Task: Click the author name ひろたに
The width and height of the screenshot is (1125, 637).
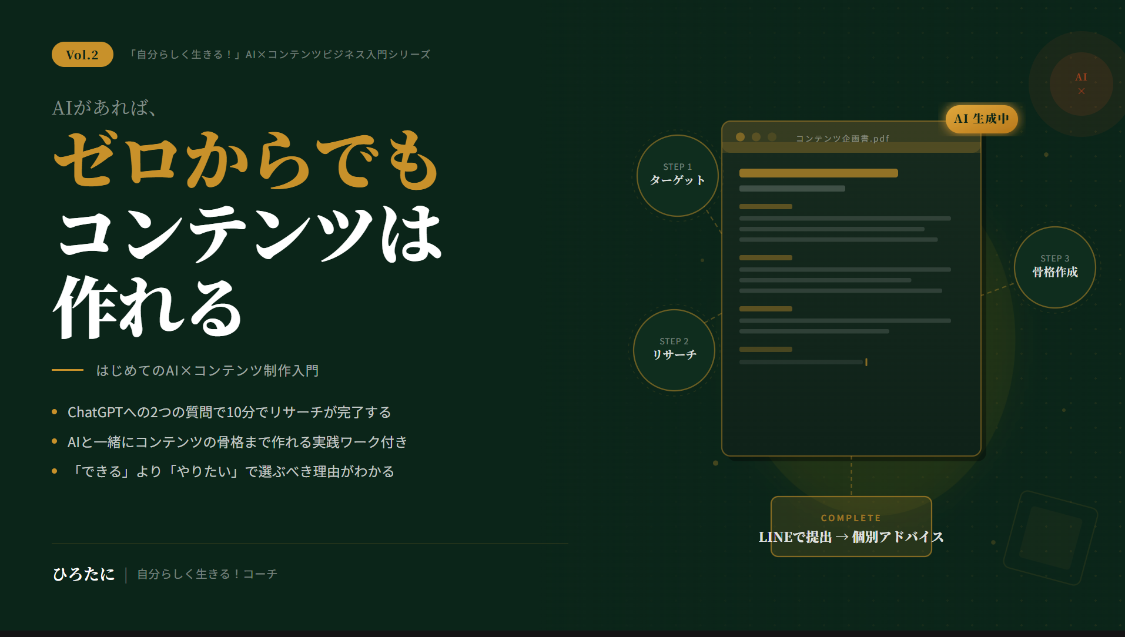Action: (83, 574)
